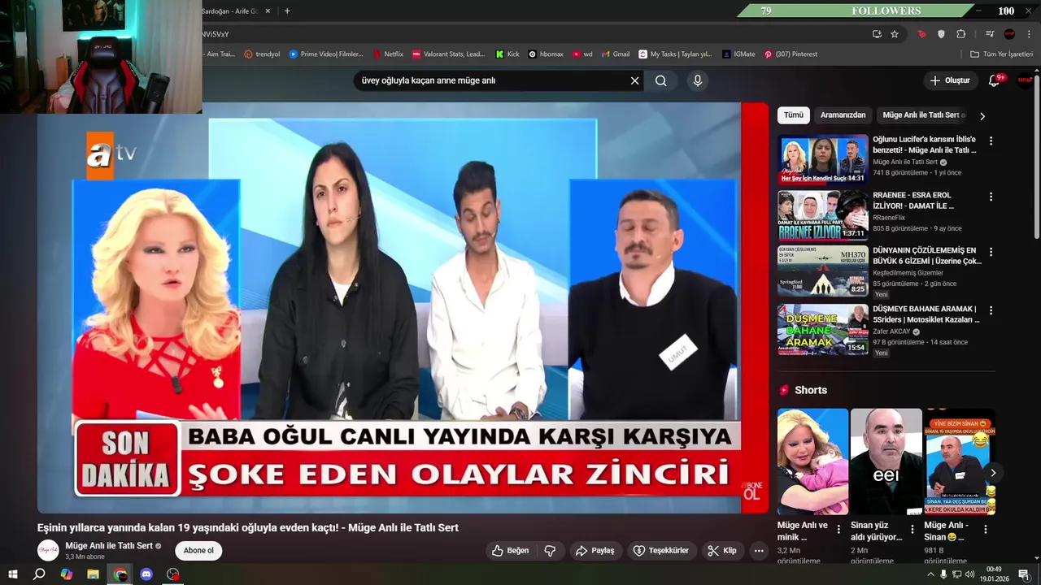This screenshot has height=585, width=1041.
Task: Open the Valorant Stats bookmark
Action: tap(448, 54)
